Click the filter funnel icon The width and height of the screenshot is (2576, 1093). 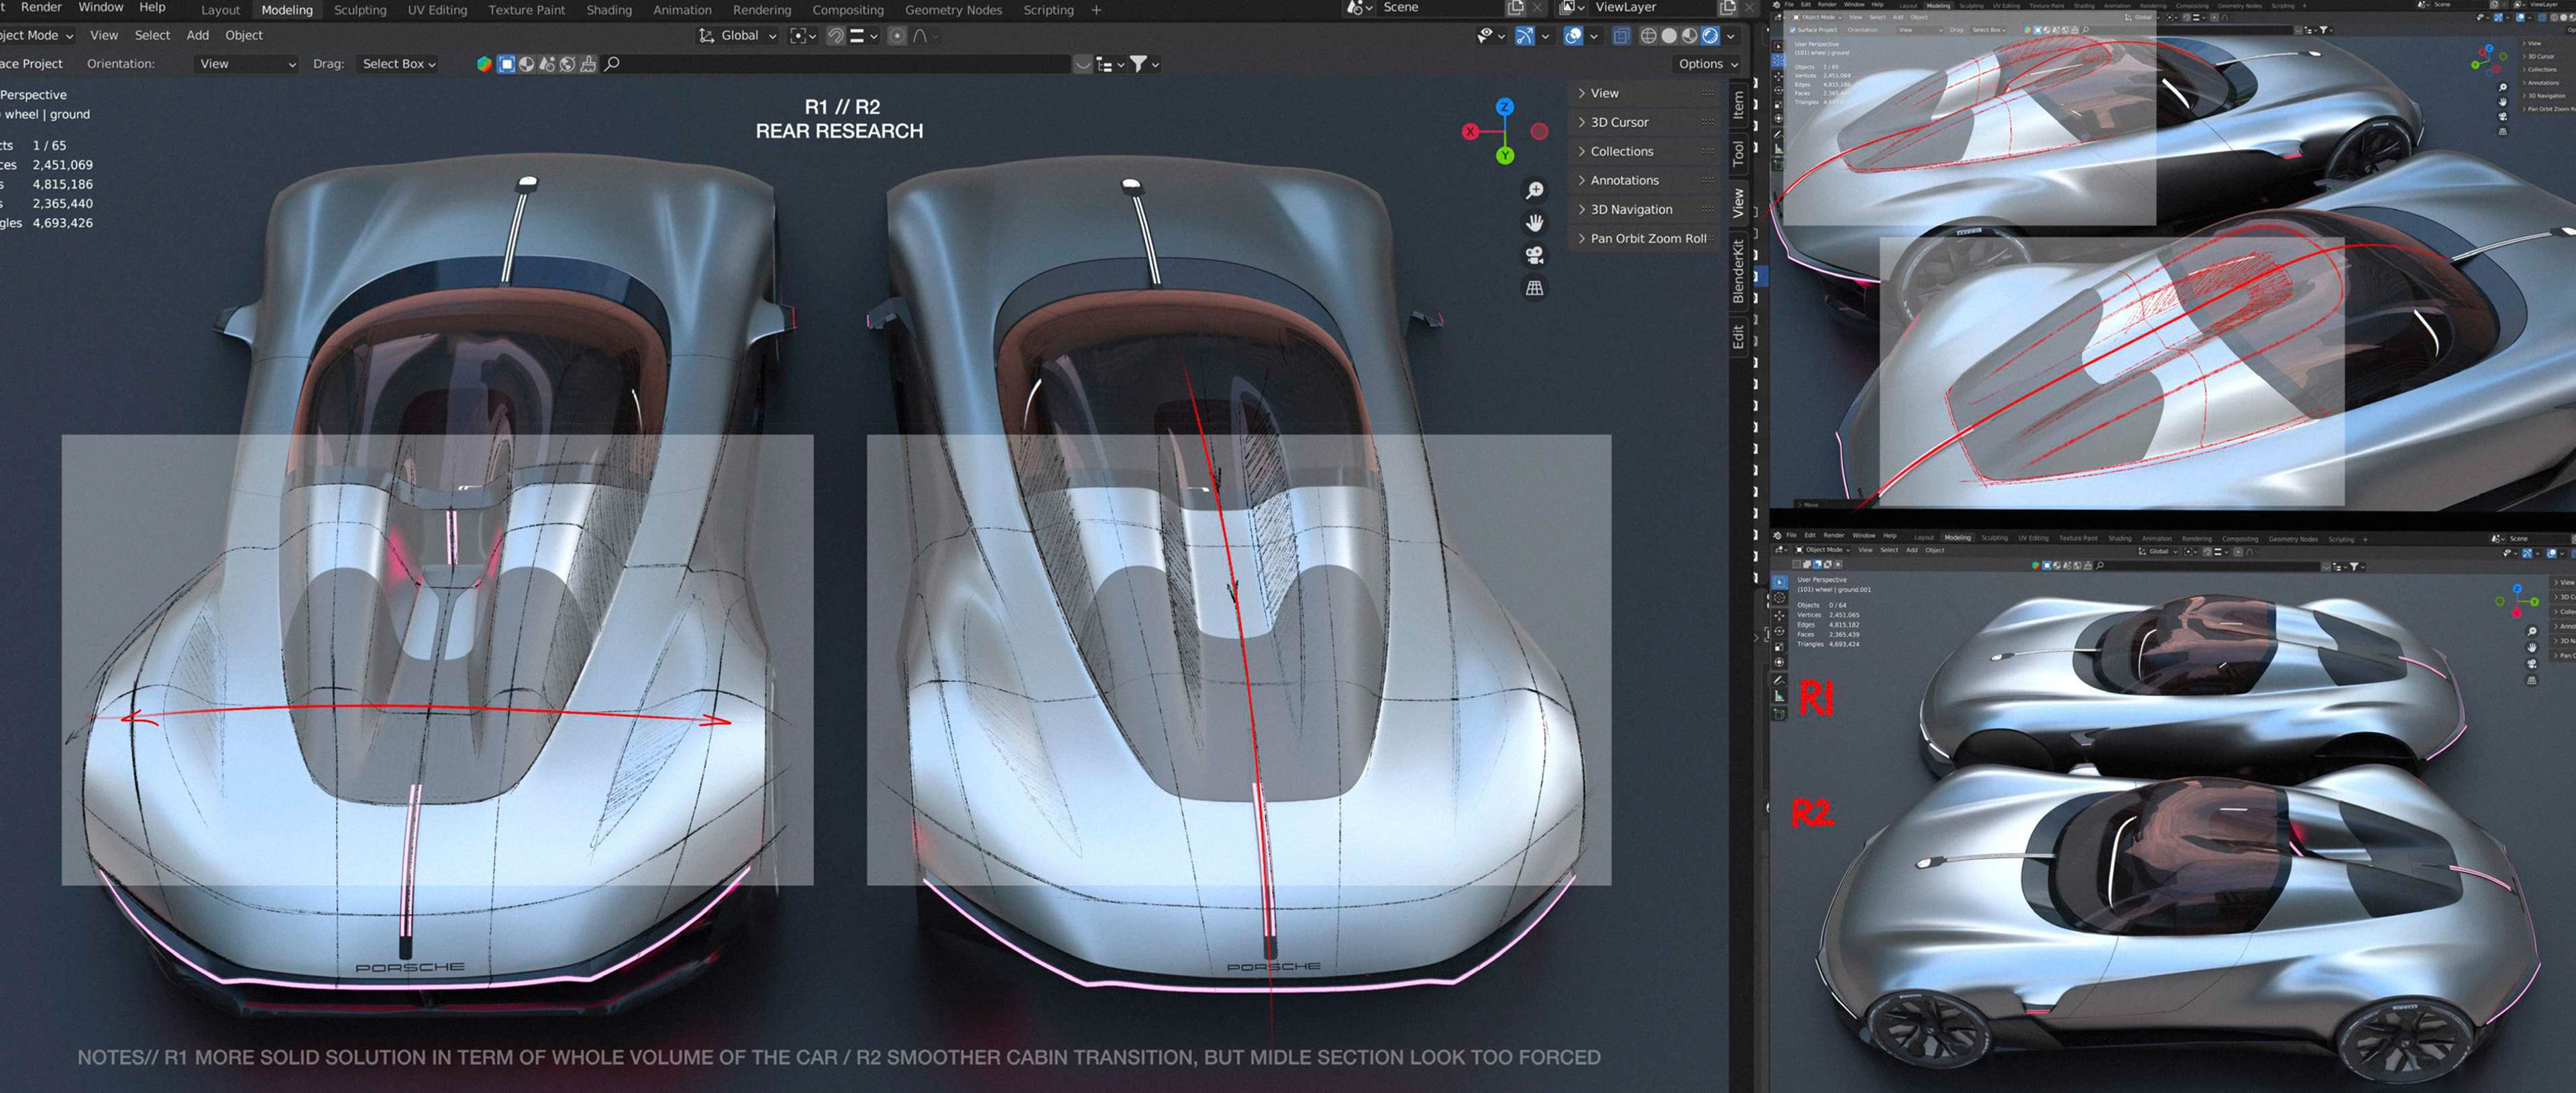[1138, 64]
